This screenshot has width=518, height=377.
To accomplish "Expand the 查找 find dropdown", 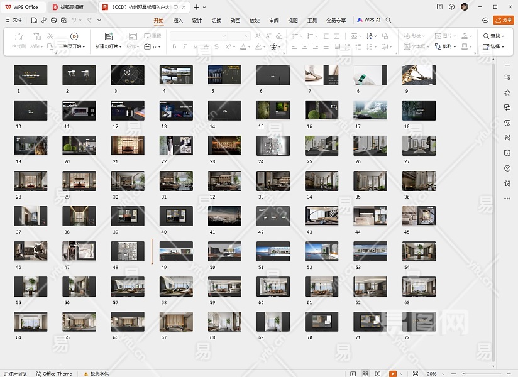I will pos(503,36).
